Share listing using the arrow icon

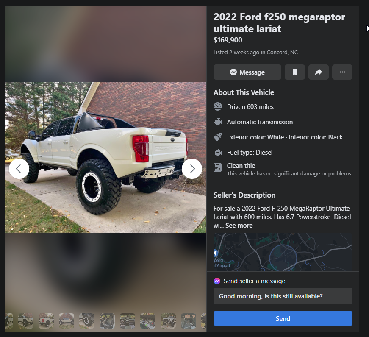[319, 72]
